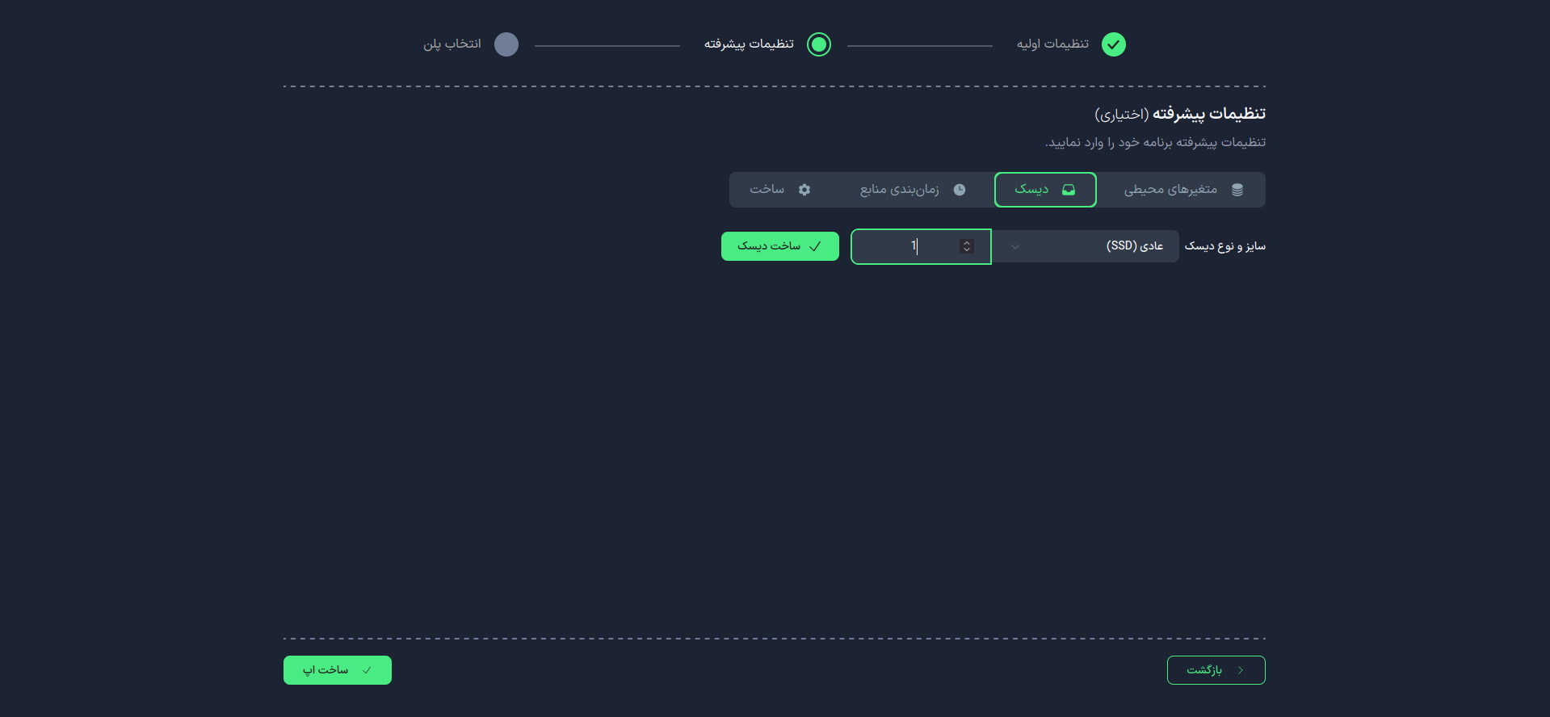This screenshot has height=717, width=1550.
Task: Click the checkmark icon on ساخت دیسک button
Action: [815, 246]
